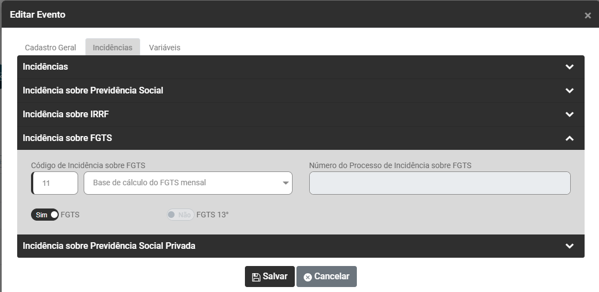This screenshot has width=599, height=292.
Task: Open Base de cálculo do FGTS dropdown
Action: click(x=188, y=183)
